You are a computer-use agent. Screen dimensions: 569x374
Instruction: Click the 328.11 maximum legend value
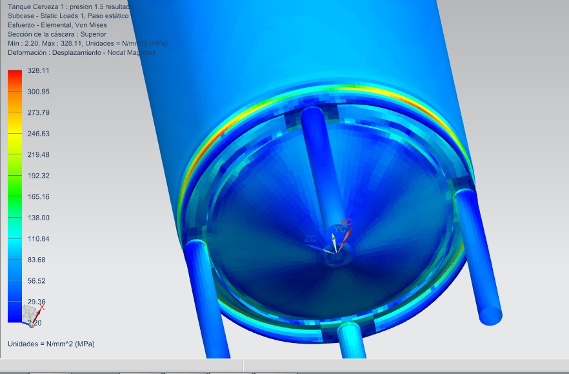pyautogui.click(x=39, y=70)
